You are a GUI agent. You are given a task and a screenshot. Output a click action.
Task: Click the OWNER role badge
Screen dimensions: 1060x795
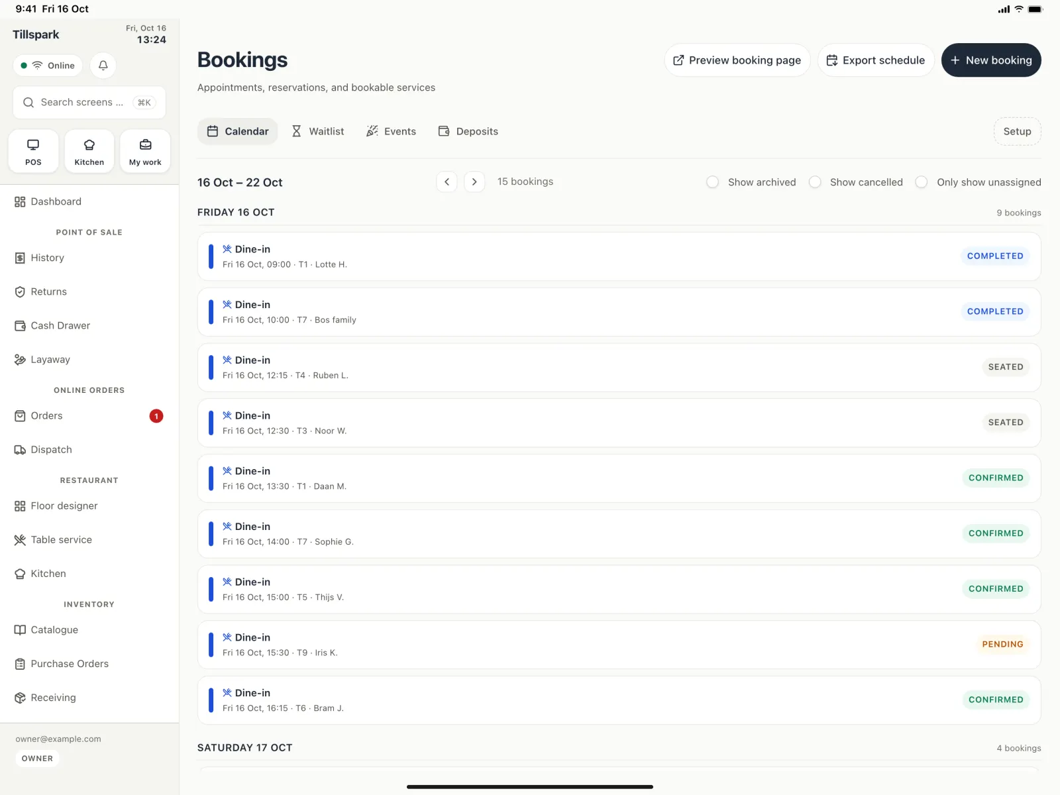(37, 759)
